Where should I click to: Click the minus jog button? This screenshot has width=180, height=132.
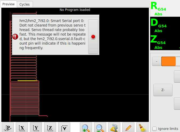tap(157, 61)
